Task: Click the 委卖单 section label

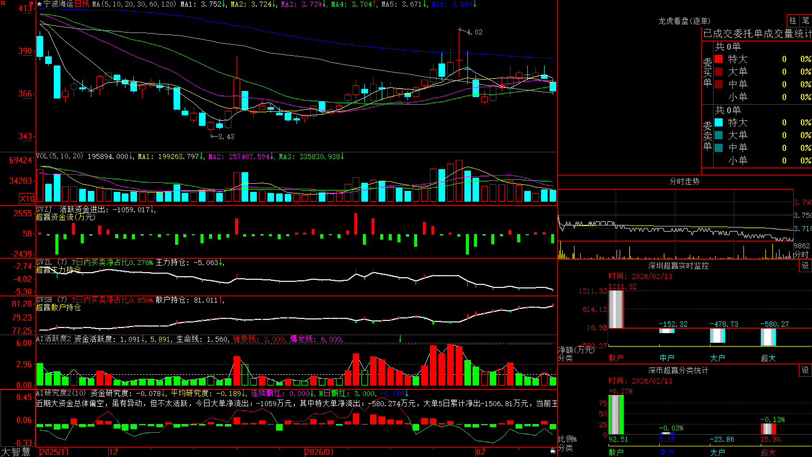Action: click(x=707, y=135)
